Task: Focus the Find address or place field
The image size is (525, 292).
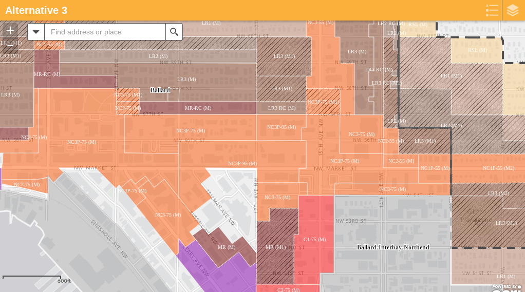Action: coord(105,32)
